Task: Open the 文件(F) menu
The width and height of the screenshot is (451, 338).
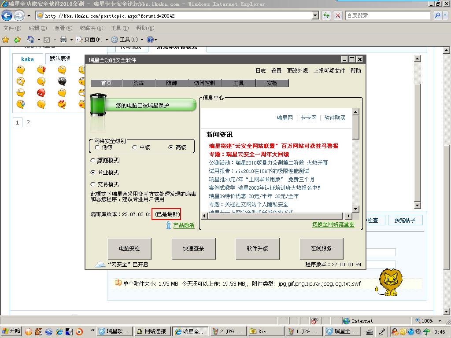Action: pyautogui.click(x=12, y=28)
